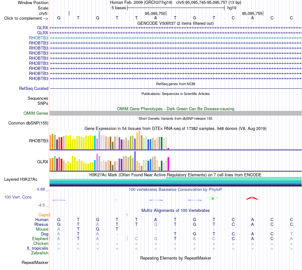
Task: Click the red PhyloP conservation peak
Action: 252,198
